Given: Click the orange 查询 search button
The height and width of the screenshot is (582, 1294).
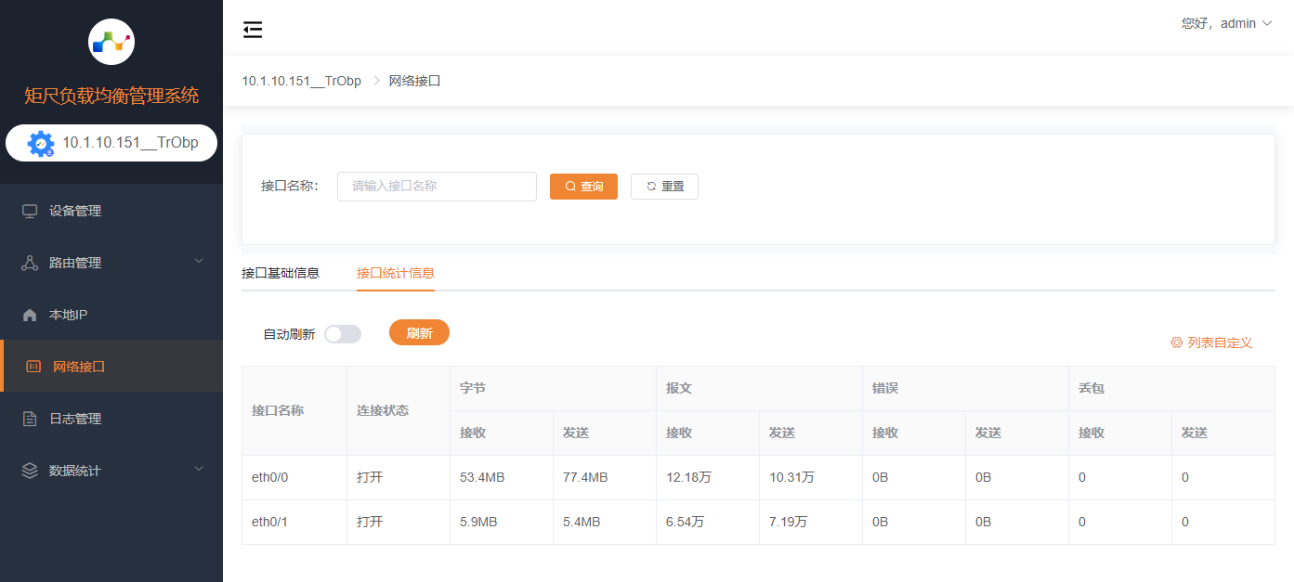Looking at the screenshot, I should (x=583, y=187).
